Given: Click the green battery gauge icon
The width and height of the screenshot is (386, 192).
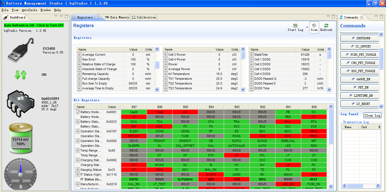Looking at the screenshot, I should click(x=21, y=138).
